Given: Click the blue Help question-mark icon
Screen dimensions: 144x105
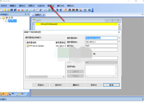Looking at the screenshot, I should [90, 10].
